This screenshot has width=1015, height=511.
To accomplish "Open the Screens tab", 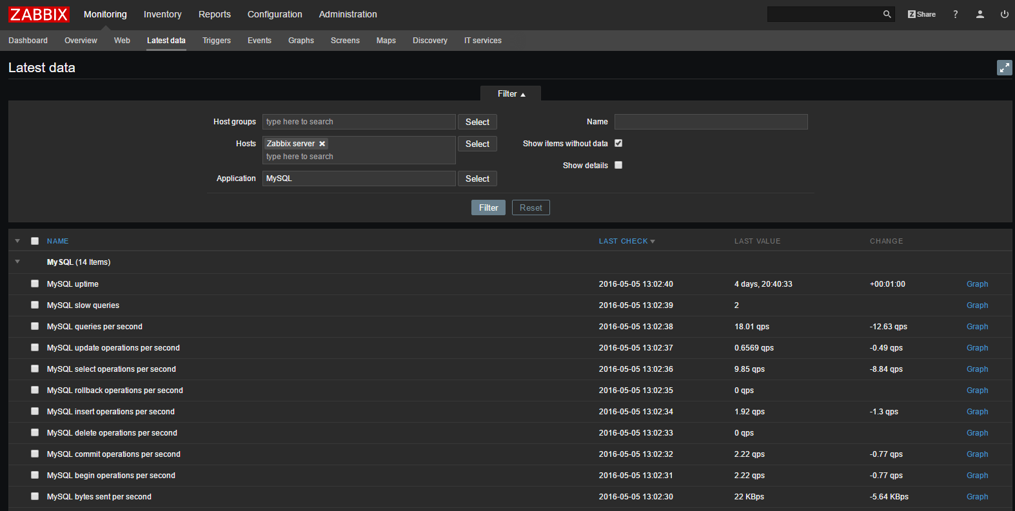I will coord(345,41).
